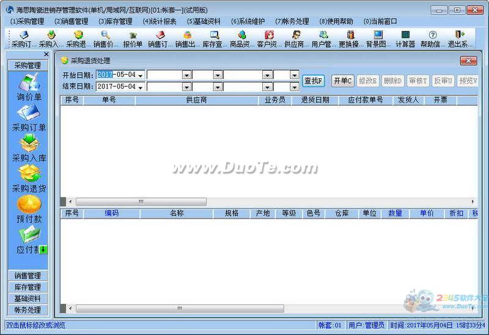Click upper table scroll-right arrow

point(472,202)
